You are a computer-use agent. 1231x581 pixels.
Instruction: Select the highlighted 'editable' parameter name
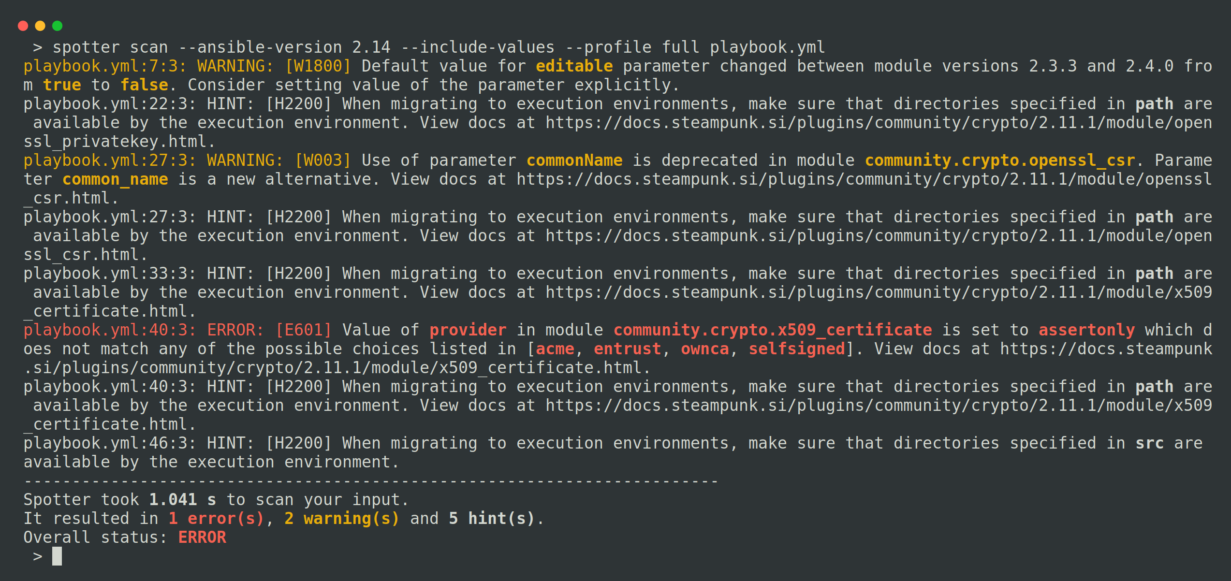click(x=574, y=66)
